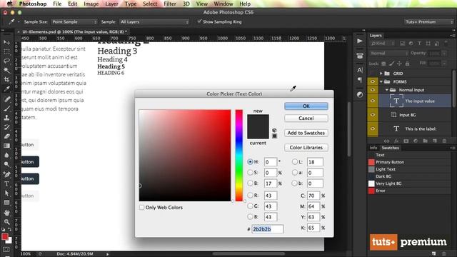Select the Blur tool
The height and width of the screenshot is (257, 457).
pyautogui.click(x=6, y=155)
